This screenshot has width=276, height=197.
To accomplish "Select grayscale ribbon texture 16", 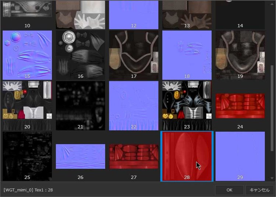I will coord(81,55).
